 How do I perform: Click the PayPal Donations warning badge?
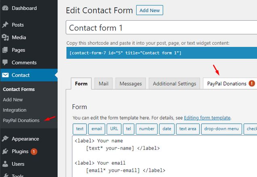[252, 83]
